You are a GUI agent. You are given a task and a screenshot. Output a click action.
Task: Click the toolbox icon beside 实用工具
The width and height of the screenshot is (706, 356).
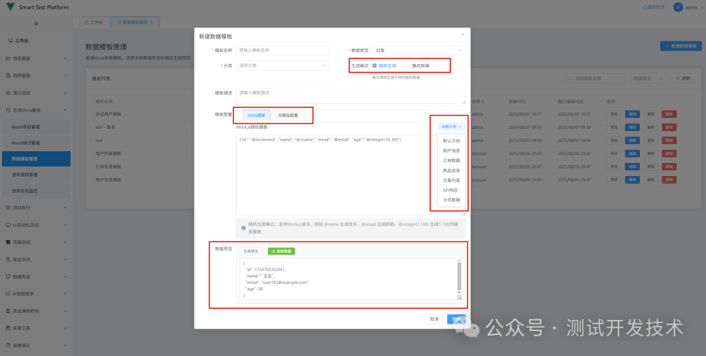coord(8,328)
